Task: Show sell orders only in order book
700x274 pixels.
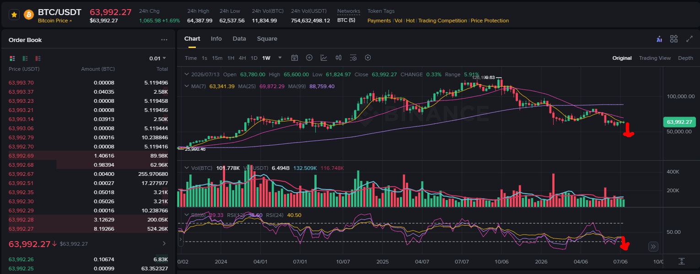Action: click(38, 58)
